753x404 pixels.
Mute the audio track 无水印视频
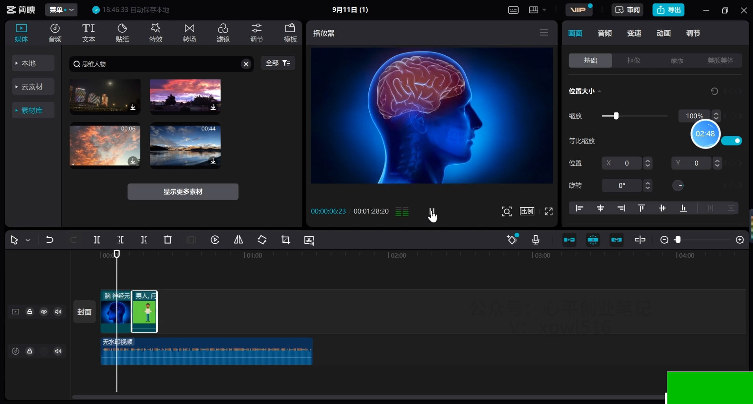point(58,351)
